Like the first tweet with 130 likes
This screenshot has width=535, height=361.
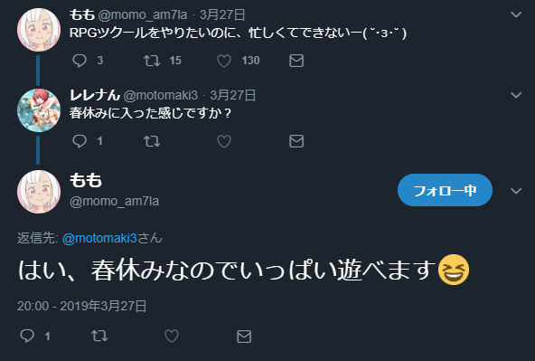(x=224, y=61)
